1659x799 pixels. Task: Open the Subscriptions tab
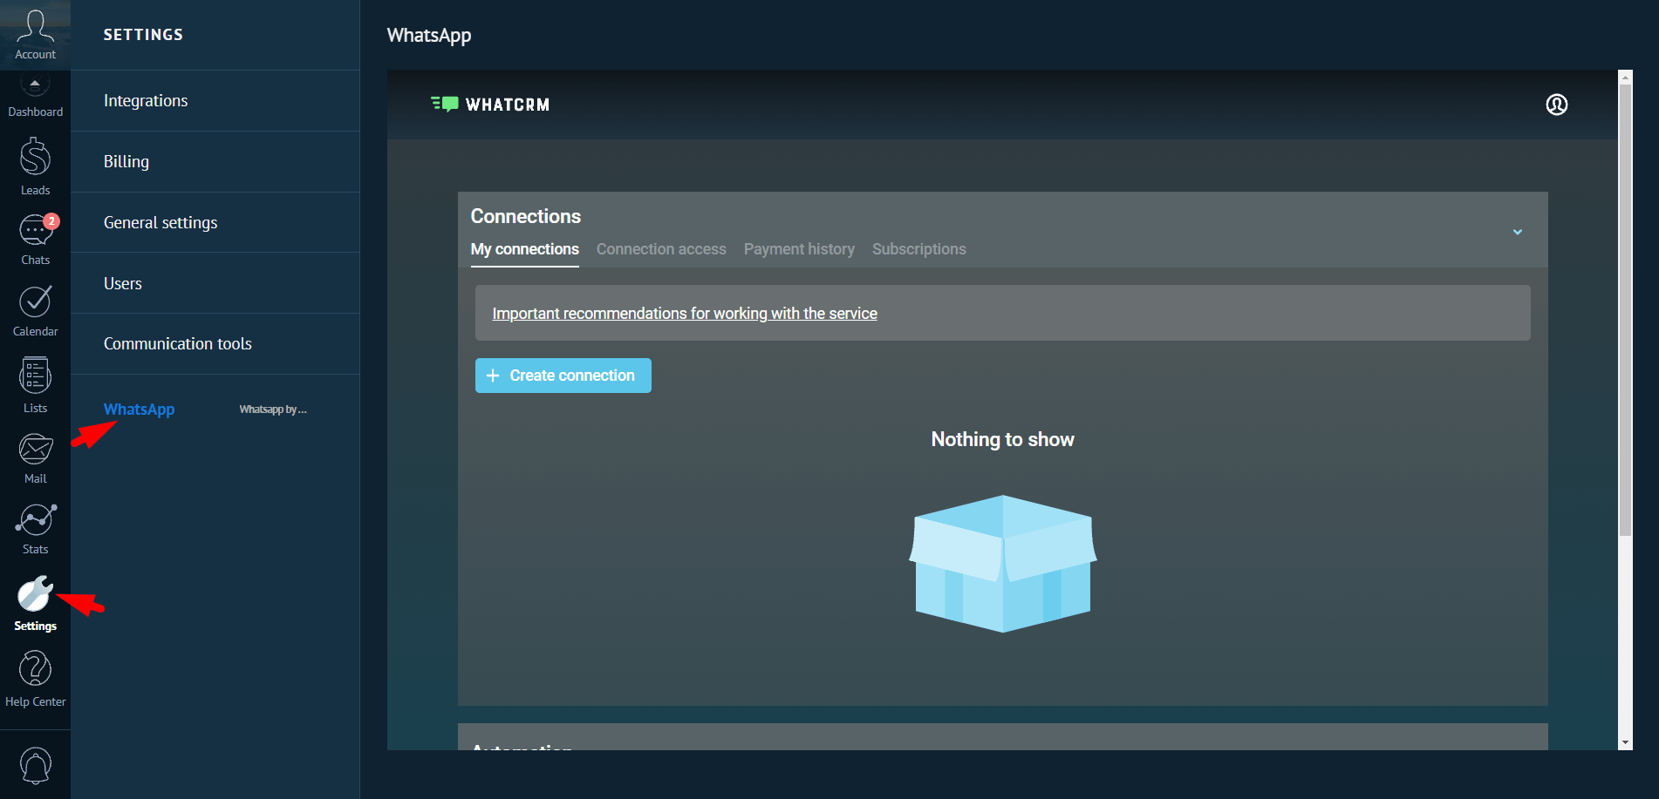coord(918,249)
